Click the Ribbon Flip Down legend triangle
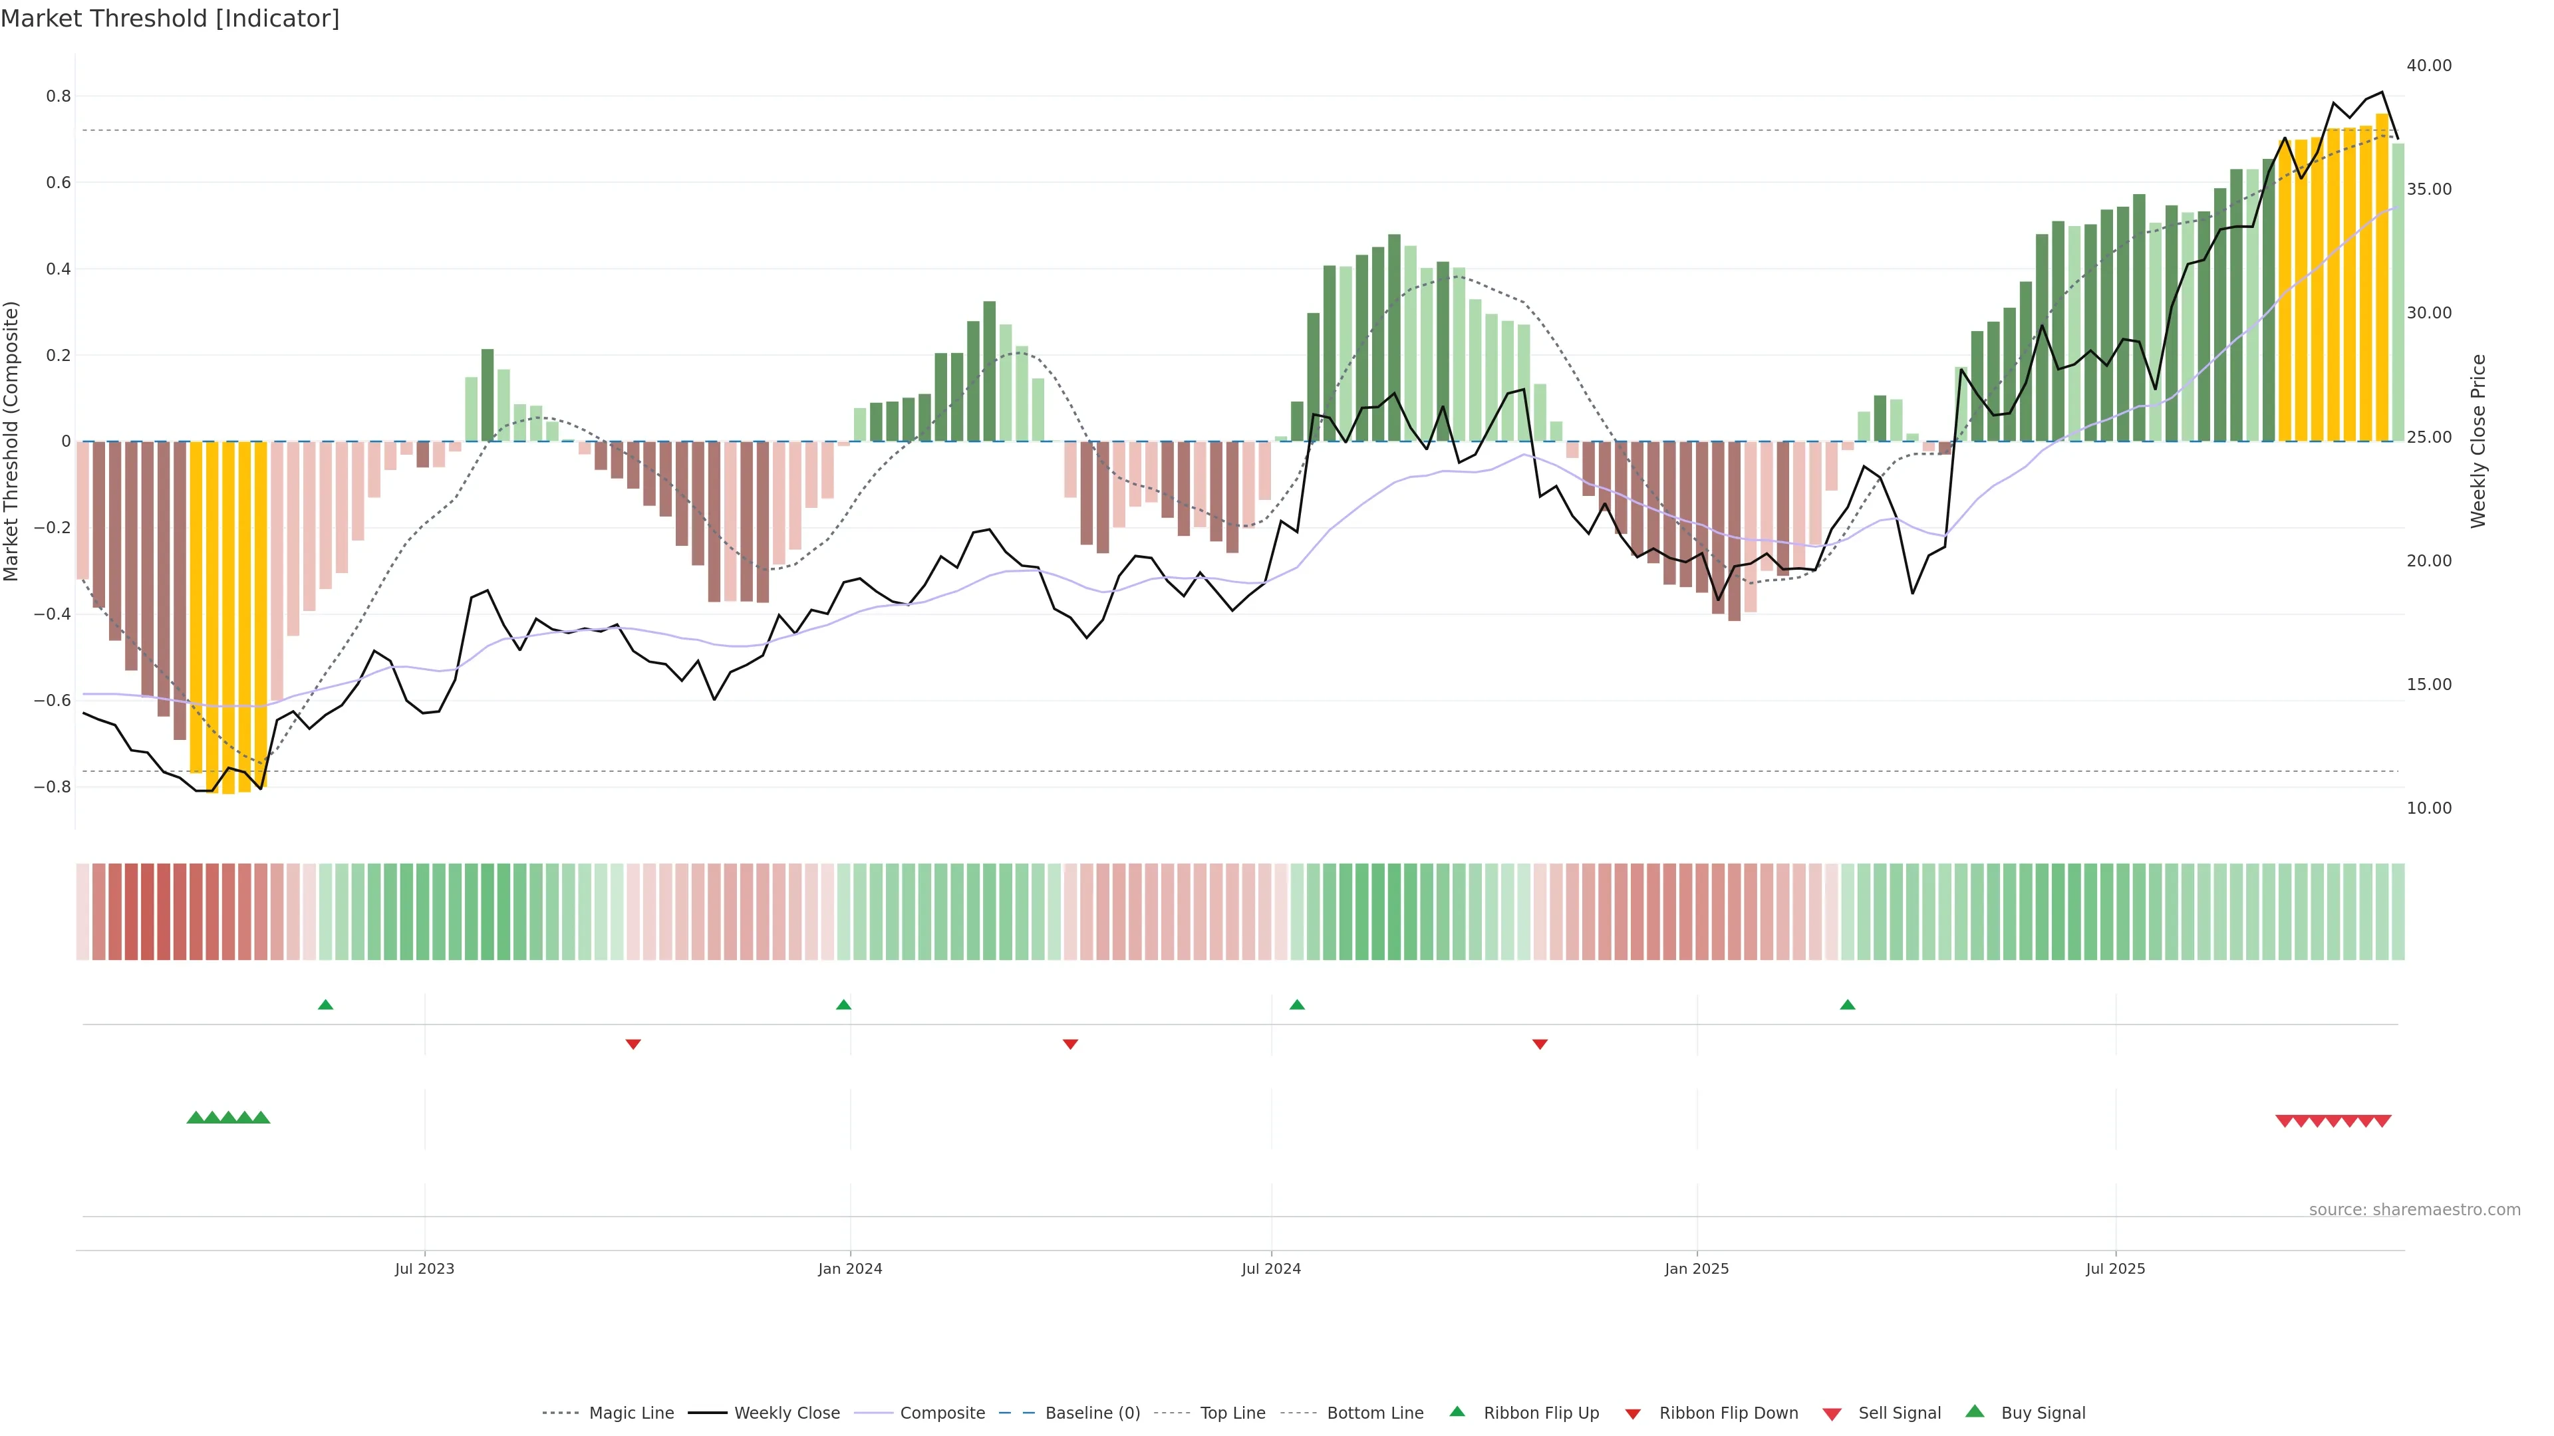The image size is (2554, 1436). (x=1633, y=1414)
